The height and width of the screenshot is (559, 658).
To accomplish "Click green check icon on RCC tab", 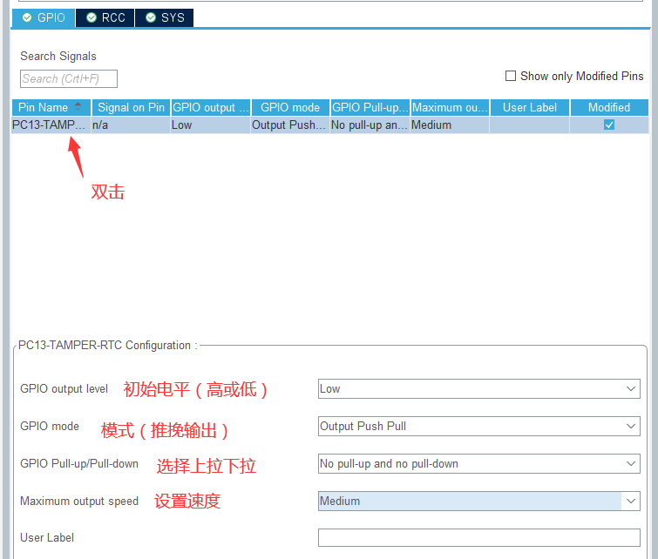I will coord(91,17).
